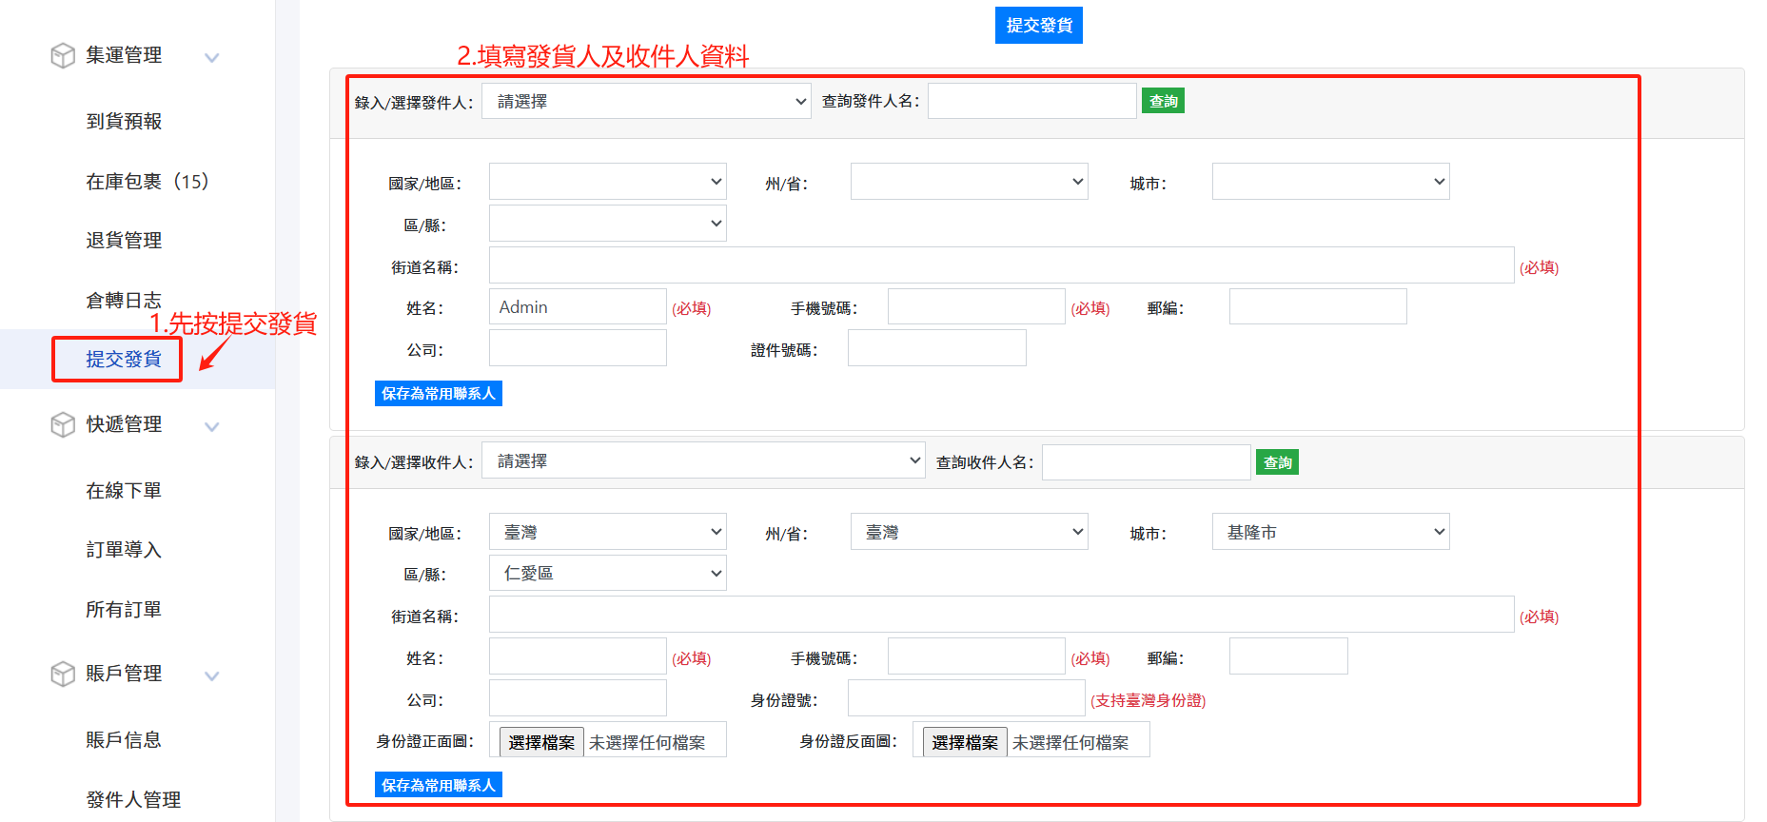Open 在庫包裹 (15) page
Screen dimensions: 1767x822
pos(147,181)
